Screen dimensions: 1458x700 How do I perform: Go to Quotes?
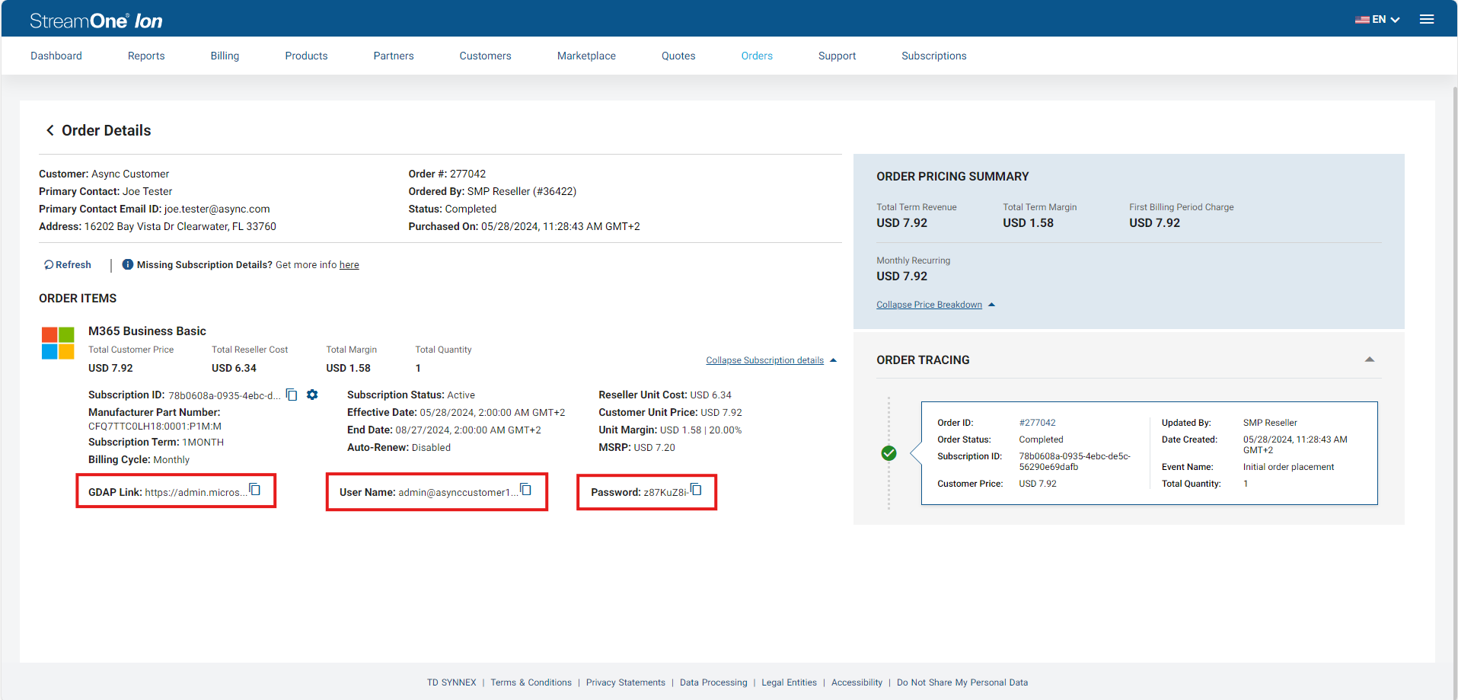click(678, 56)
